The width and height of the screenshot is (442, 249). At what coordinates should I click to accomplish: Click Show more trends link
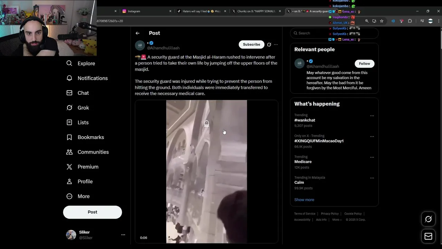point(304,200)
